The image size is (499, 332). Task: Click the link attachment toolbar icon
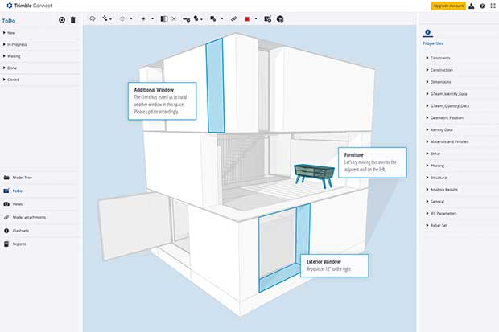click(x=233, y=19)
